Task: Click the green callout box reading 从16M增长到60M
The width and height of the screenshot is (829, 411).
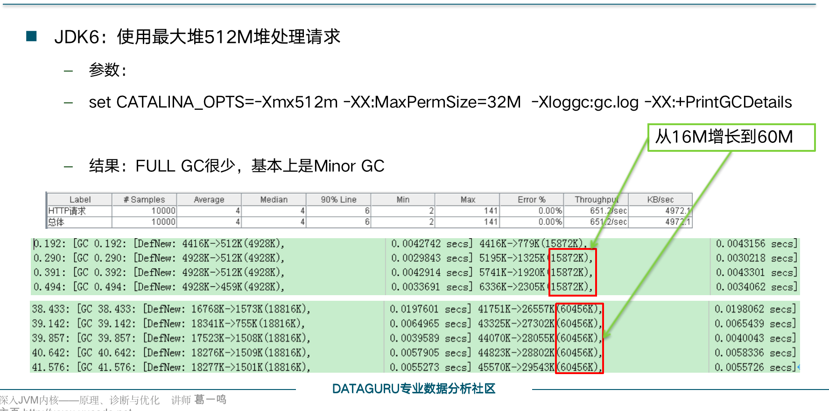Action: click(731, 137)
